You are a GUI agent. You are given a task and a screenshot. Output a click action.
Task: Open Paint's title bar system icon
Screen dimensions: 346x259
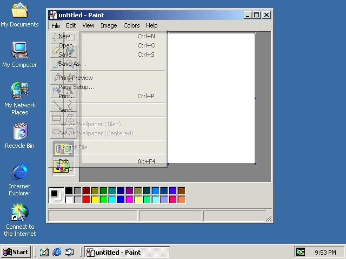point(53,15)
